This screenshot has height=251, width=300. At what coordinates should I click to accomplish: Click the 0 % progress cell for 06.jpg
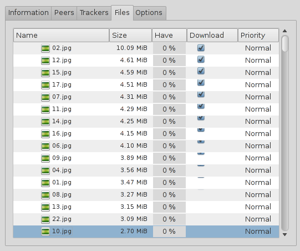coord(169,146)
